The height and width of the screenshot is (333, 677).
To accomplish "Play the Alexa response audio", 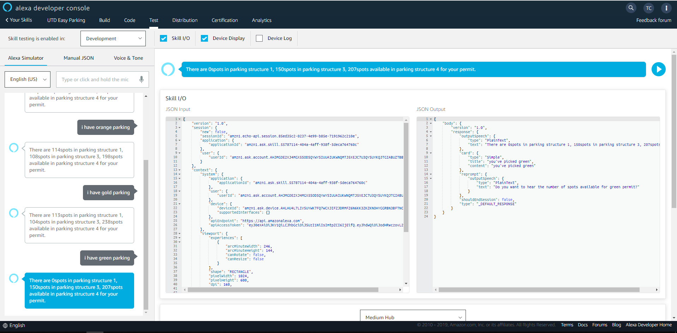I will coord(659,69).
